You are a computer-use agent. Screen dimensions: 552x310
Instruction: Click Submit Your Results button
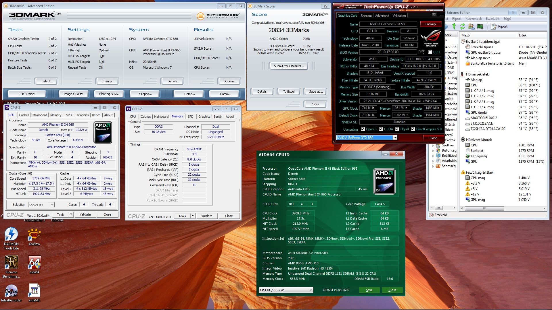tap(289, 66)
